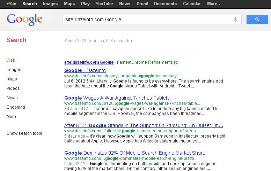Click the '9 Jun 2012' result date
This screenshot has height=171, width=271.
point(75,164)
